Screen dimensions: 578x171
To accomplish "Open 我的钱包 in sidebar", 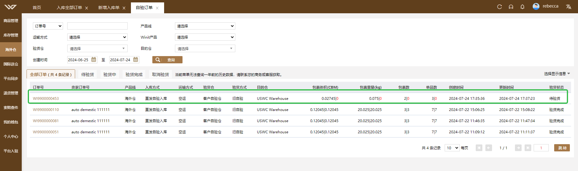I will tap(11, 122).
